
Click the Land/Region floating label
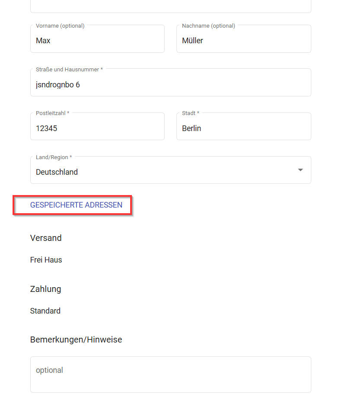54,157
